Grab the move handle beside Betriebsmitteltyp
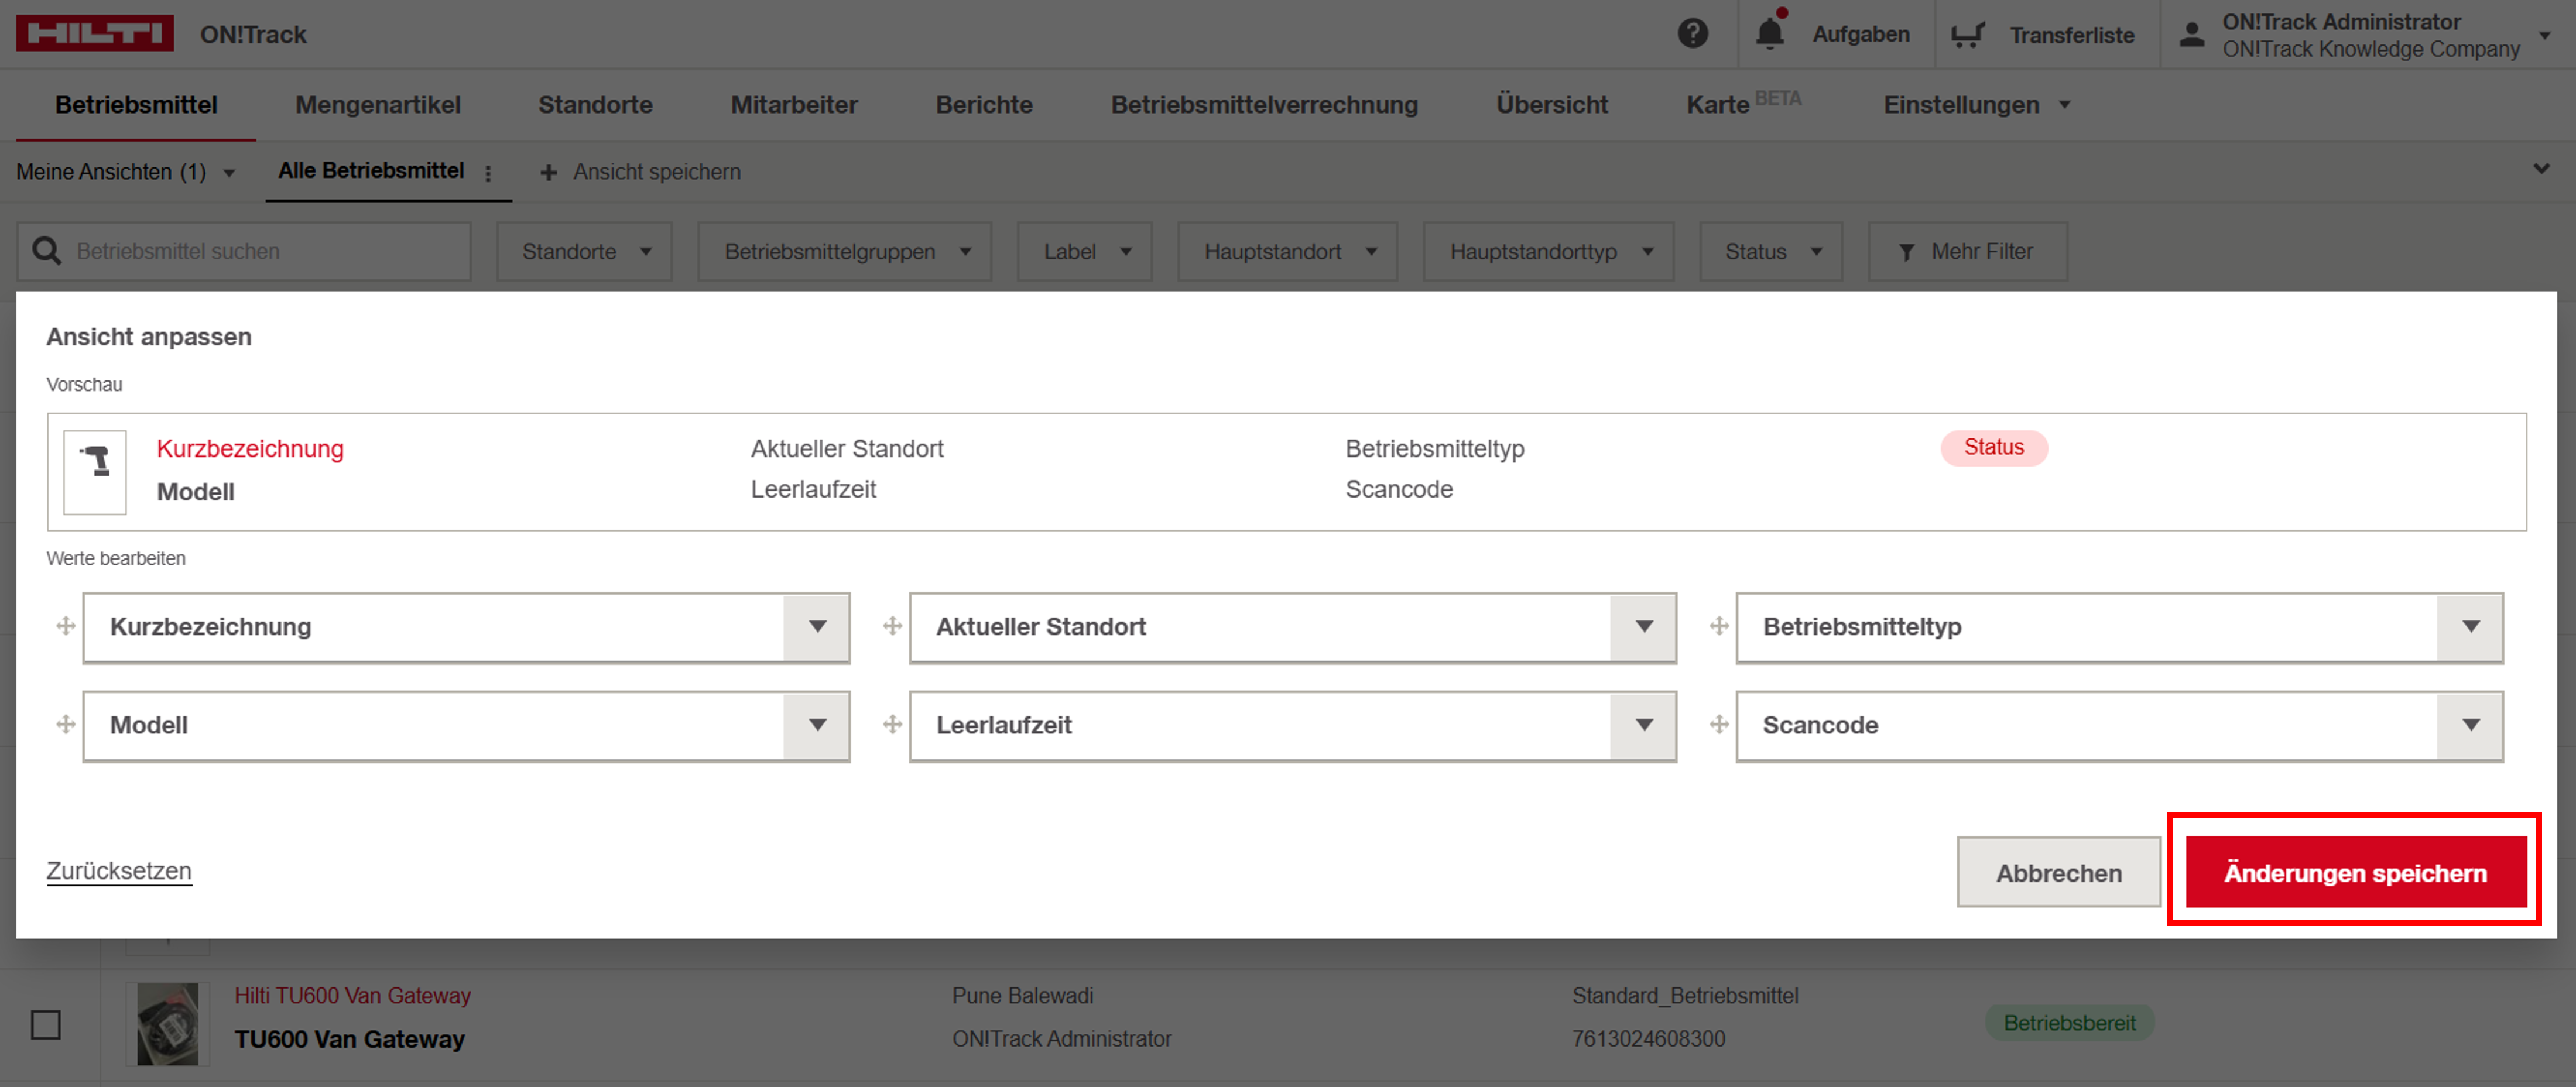Image resolution: width=2576 pixels, height=1087 pixels. click(1719, 626)
